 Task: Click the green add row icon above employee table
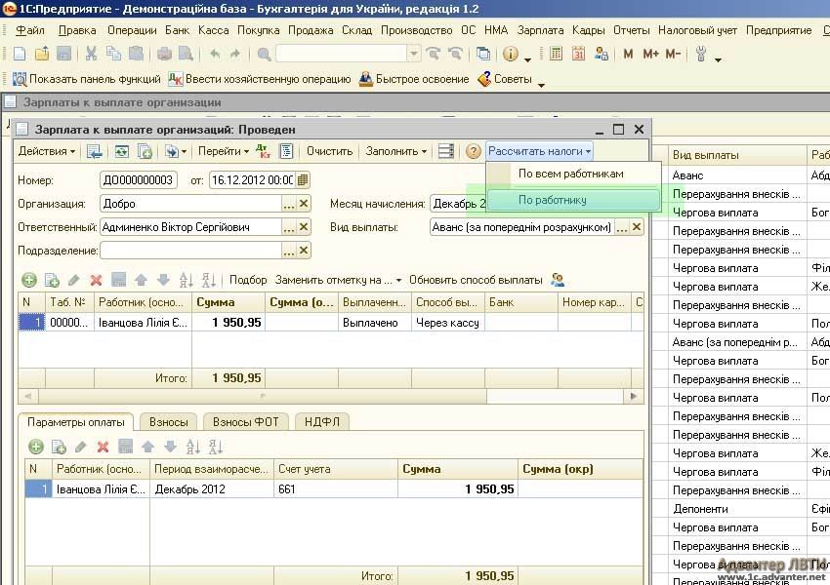(29, 280)
